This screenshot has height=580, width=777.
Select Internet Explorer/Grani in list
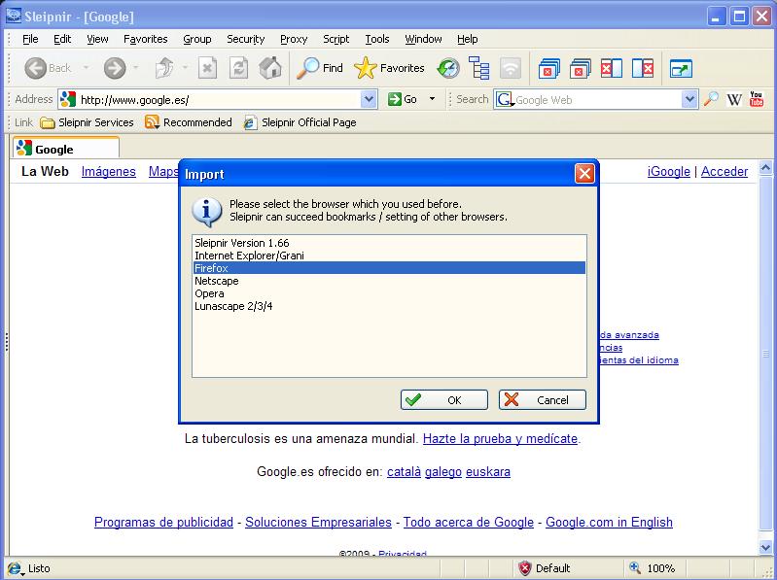pos(389,256)
